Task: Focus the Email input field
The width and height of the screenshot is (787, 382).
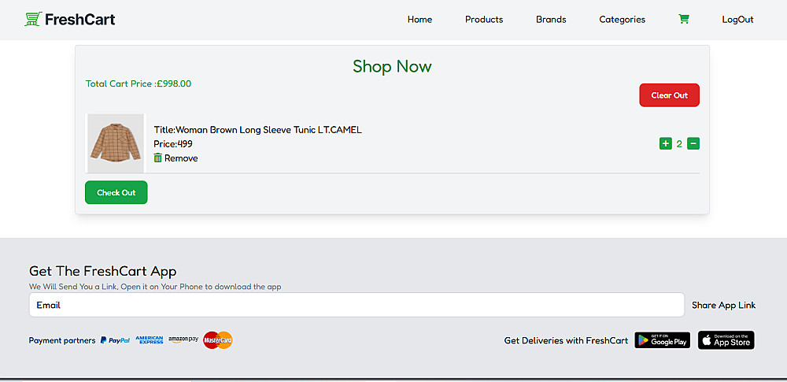Action: click(x=357, y=305)
